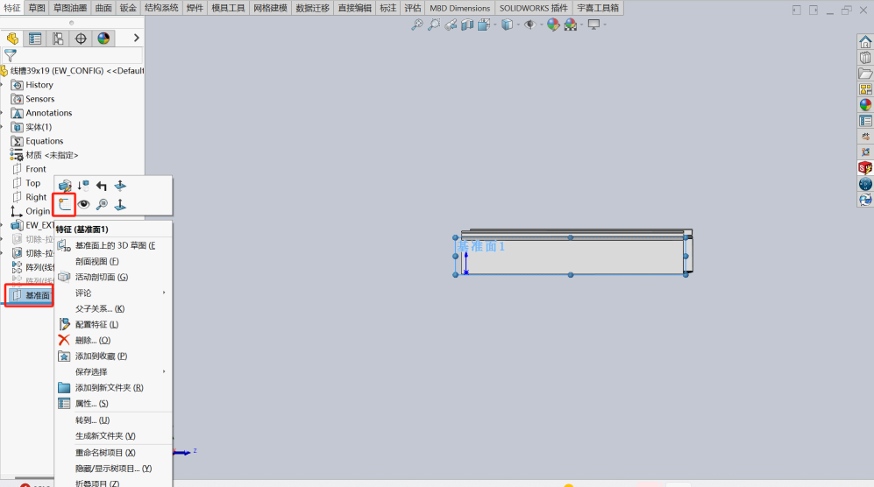Open the Apply Scene dropdown arrow
Viewport: 874px width, 487px height.
pyautogui.click(x=581, y=25)
